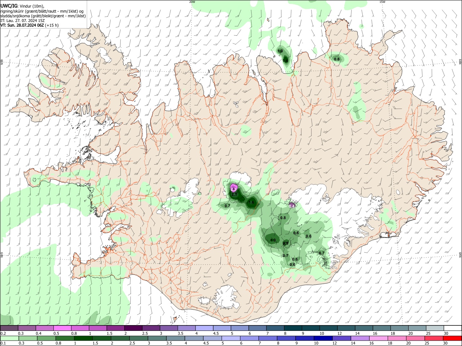The height and width of the screenshot is (346, 462).
Task: Click the '2.1' precipitation value on the map
Action: [234, 195]
